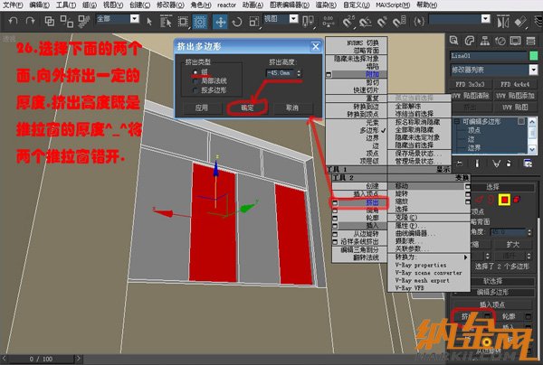Select the 按多边形 radio button
This screenshot has width=543, height=365.
(195, 89)
